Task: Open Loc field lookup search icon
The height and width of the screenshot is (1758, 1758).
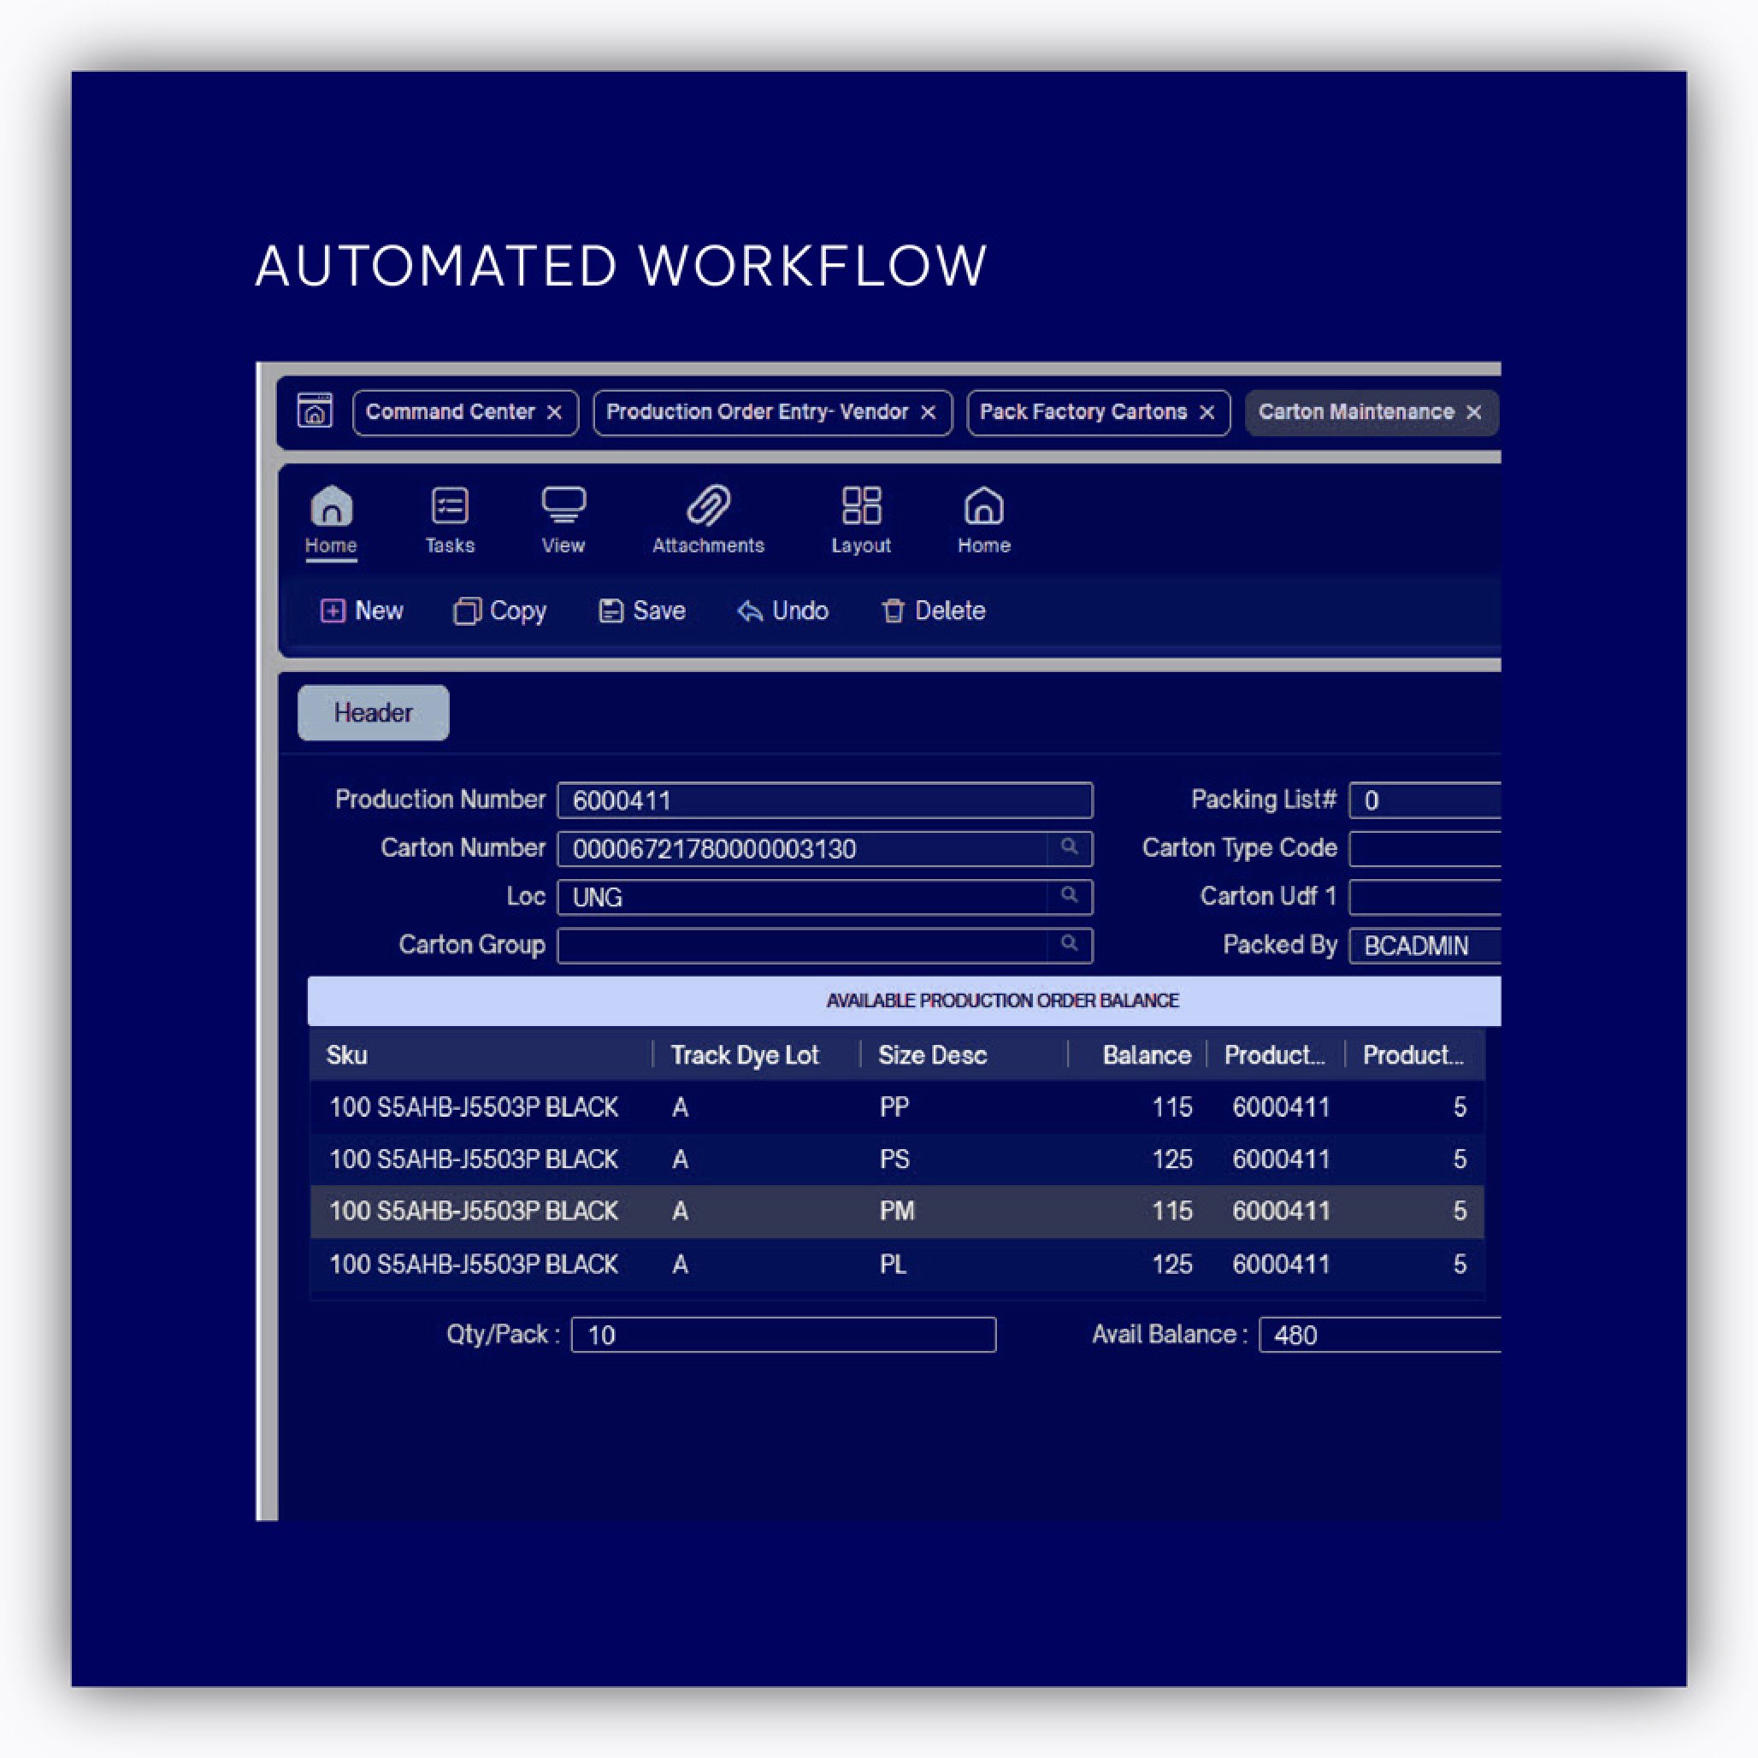Action: [x=1069, y=895]
